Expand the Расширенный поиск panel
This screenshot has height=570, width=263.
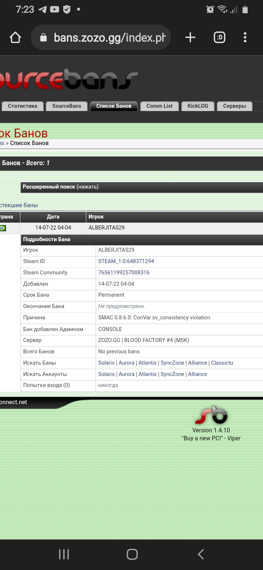point(61,187)
